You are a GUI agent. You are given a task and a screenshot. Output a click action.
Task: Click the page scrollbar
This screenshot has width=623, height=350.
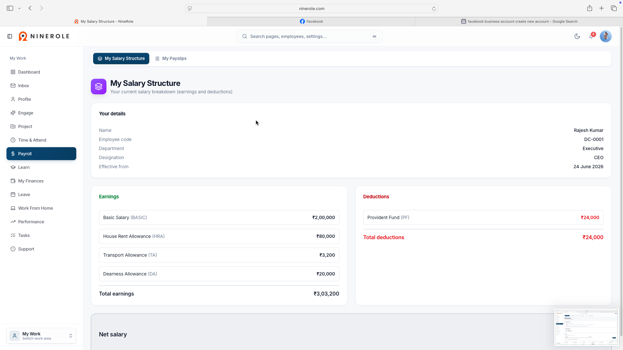[621, 181]
